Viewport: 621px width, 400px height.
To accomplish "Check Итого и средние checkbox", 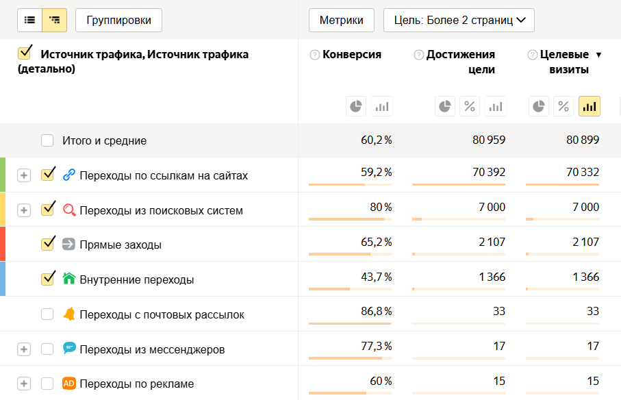I will point(47,140).
